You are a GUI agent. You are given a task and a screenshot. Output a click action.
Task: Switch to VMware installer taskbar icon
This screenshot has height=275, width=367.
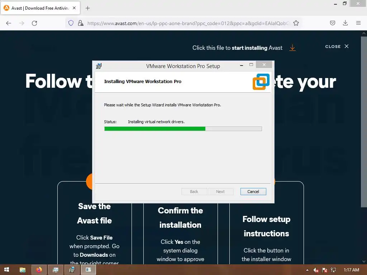[72, 270]
